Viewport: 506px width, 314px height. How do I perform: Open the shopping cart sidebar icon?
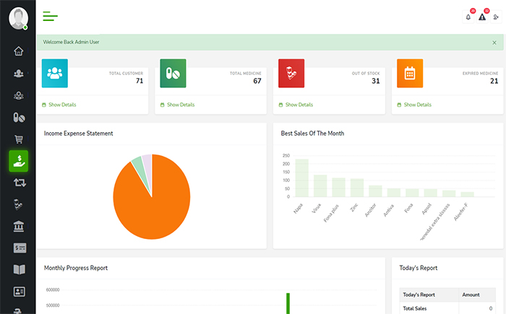tap(19, 139)
